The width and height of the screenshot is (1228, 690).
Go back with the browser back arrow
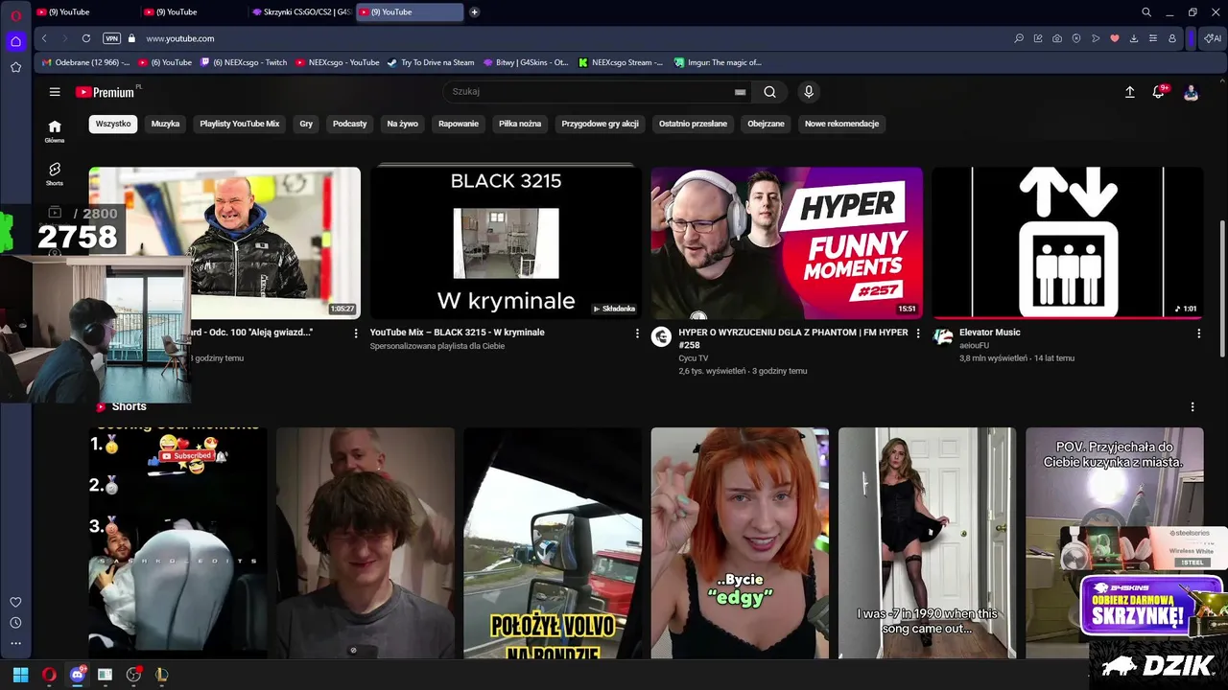(x=44, y=38)
